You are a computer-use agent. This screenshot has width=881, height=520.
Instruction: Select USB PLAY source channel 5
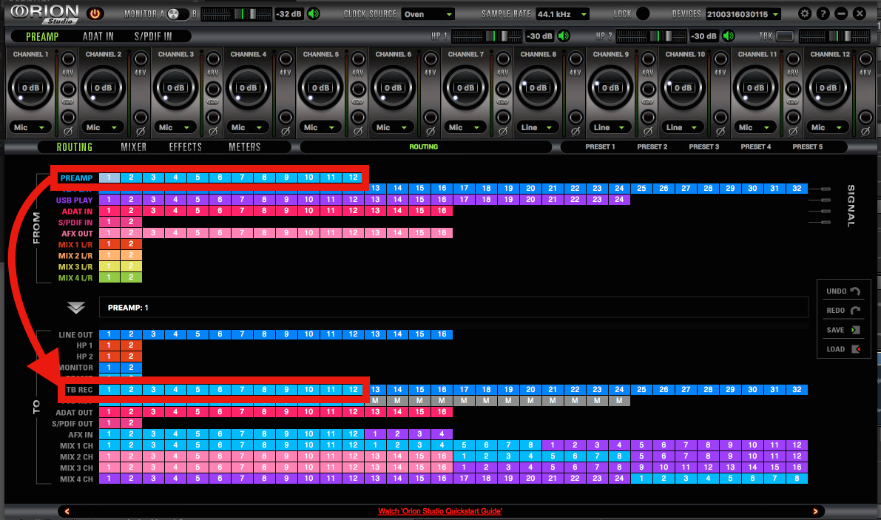click(198, 200)
